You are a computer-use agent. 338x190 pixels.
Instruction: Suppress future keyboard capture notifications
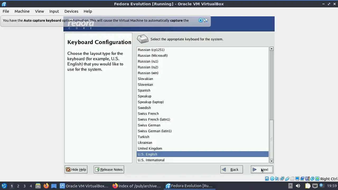[x=205, y=20]
